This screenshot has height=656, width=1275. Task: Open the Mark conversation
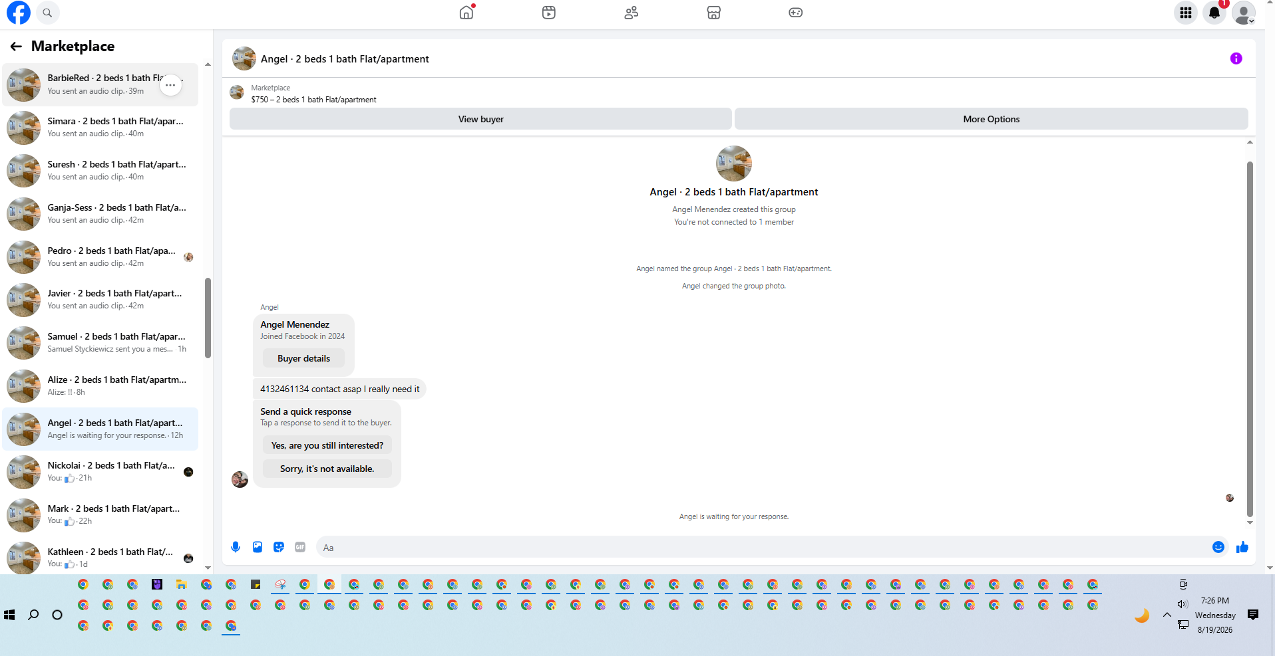[x=100, y=515]
